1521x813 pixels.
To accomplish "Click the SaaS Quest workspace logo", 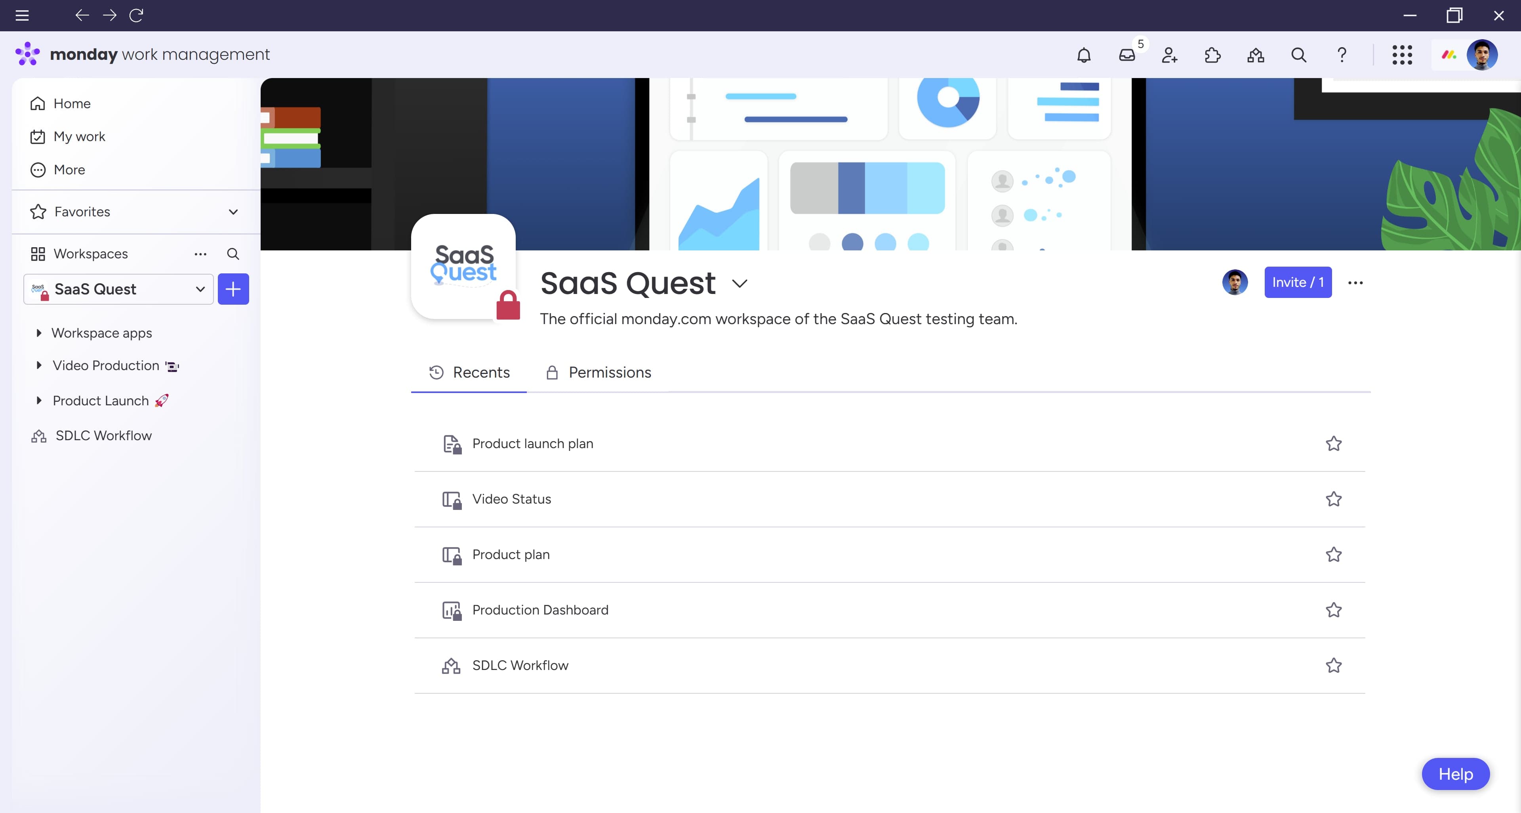I will click(463, 266).
